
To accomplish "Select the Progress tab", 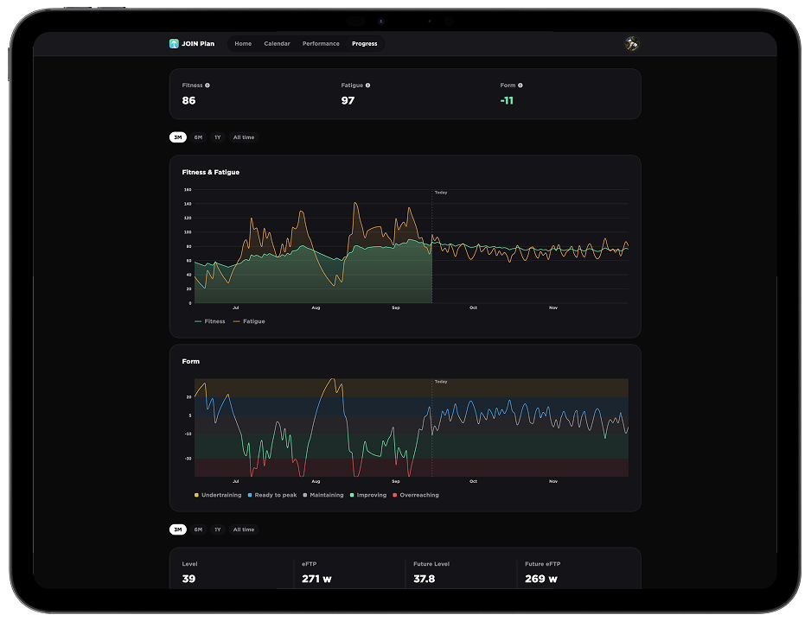I will coord(365,44).
